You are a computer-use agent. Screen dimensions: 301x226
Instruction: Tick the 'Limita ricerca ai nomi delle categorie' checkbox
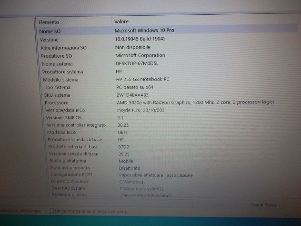pyautogui.click(x=51, y=211)
